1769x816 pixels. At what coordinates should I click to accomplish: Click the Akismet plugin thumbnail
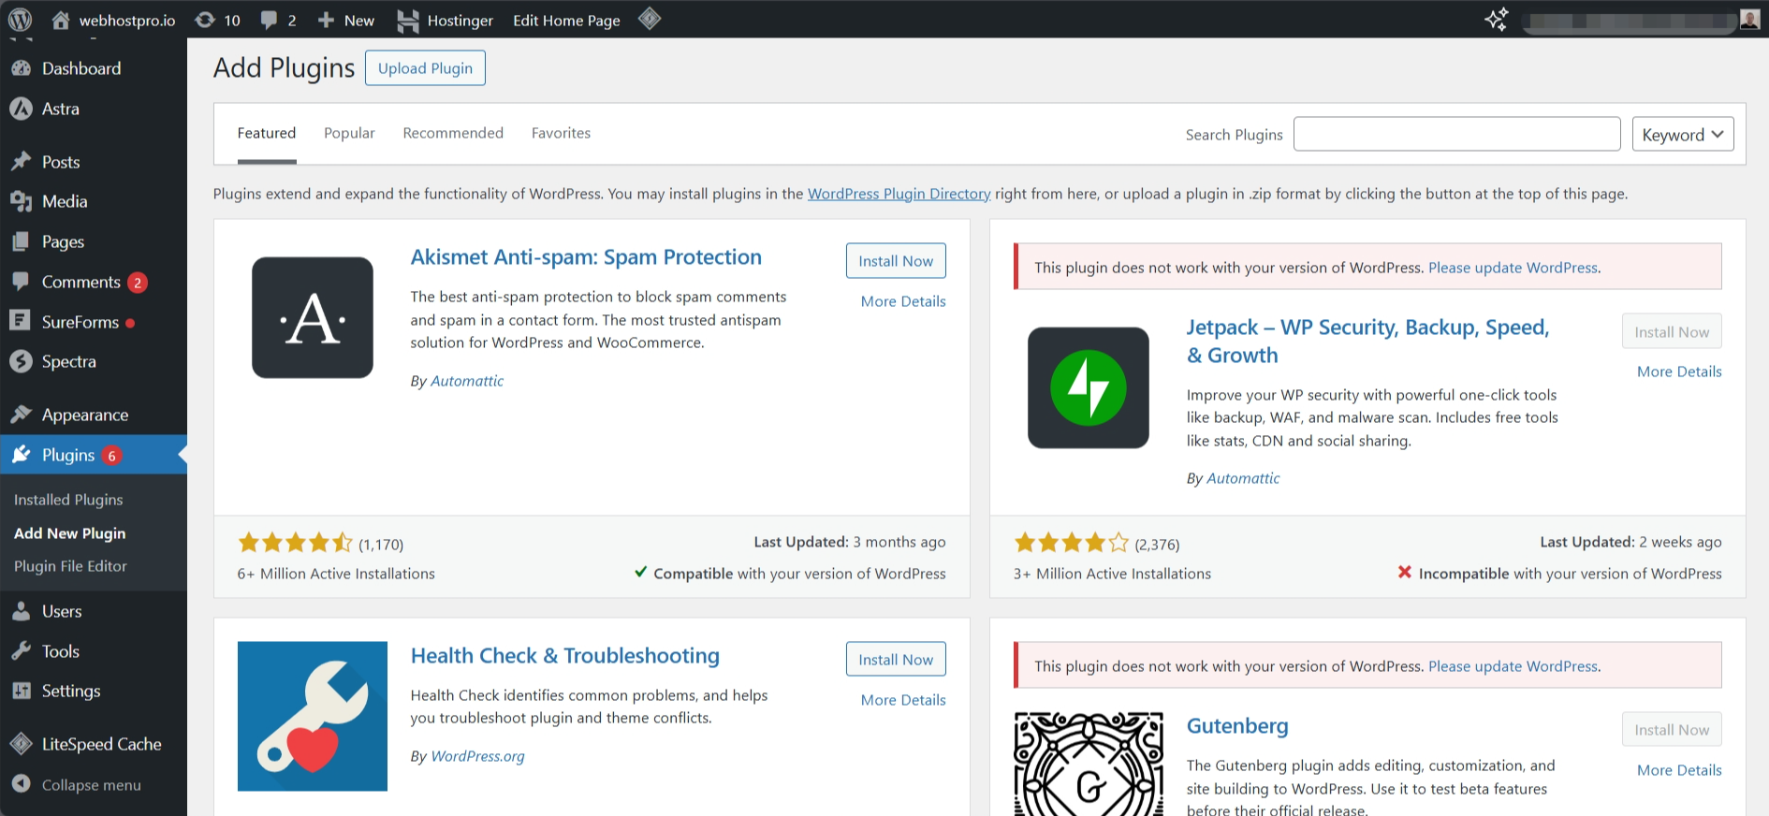click(313, 318)
